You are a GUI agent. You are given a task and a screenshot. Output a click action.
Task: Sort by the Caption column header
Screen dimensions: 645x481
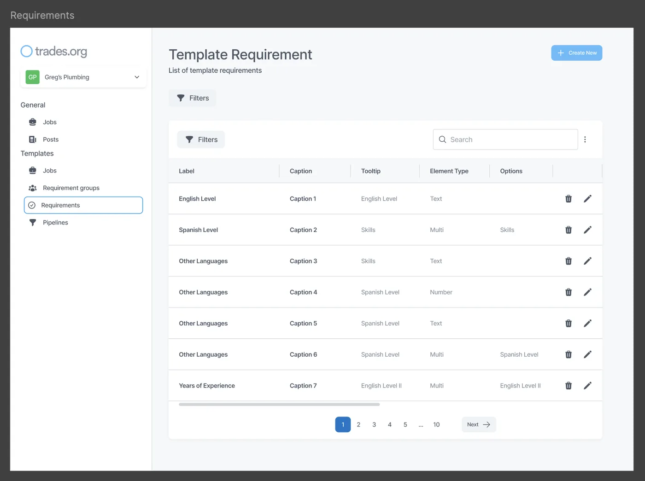coord(301,171)
